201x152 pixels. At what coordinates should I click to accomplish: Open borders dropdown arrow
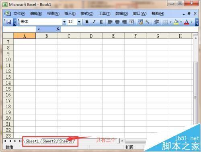tap(170, 22)
